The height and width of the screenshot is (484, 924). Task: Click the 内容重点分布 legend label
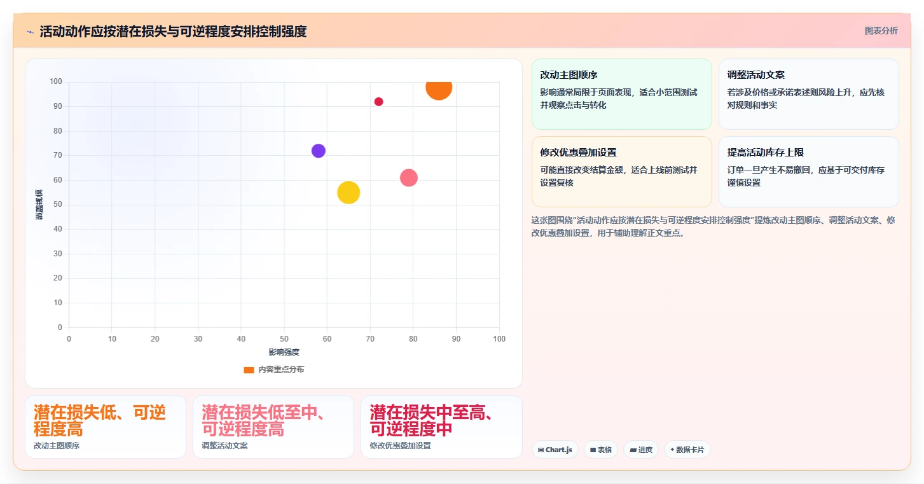point(281,370)
